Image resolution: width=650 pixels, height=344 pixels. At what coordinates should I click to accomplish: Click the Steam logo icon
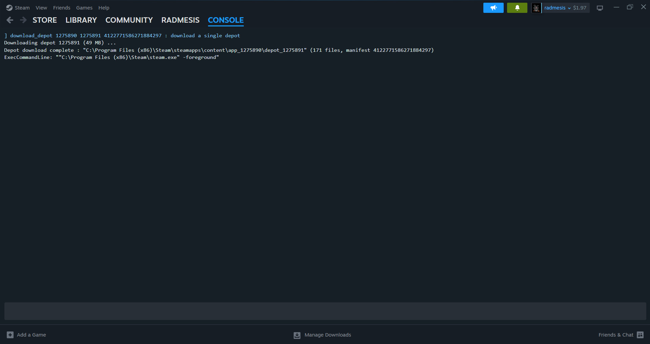coord(9,8)
